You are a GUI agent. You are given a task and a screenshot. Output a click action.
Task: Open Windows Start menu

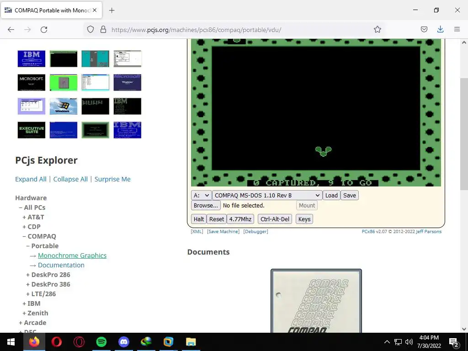(11, 342)
